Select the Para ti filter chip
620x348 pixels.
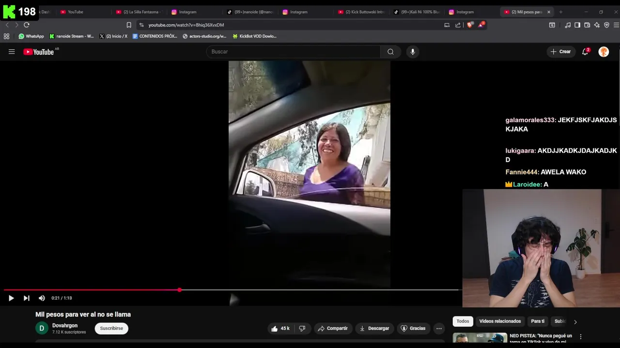[x=538, y=321]
